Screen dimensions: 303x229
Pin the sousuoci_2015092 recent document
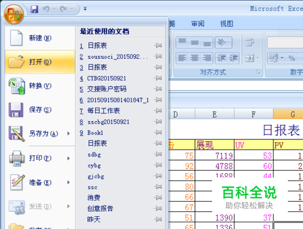coord(158,56)
